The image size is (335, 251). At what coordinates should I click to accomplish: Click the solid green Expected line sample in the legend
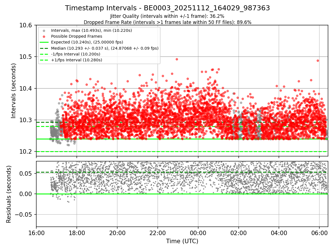click(x=45, y=42)
